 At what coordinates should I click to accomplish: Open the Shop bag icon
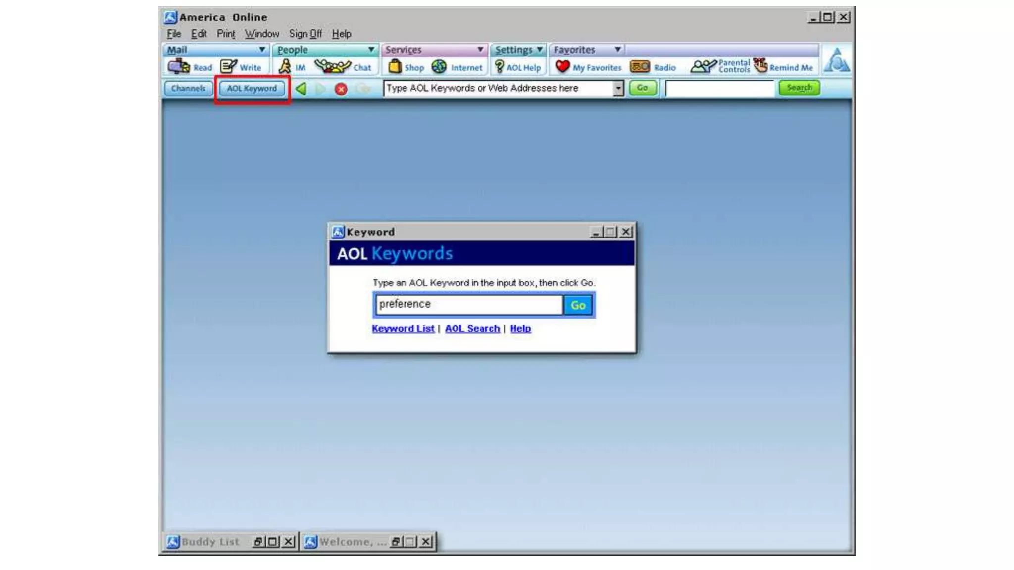coord(395,66)
